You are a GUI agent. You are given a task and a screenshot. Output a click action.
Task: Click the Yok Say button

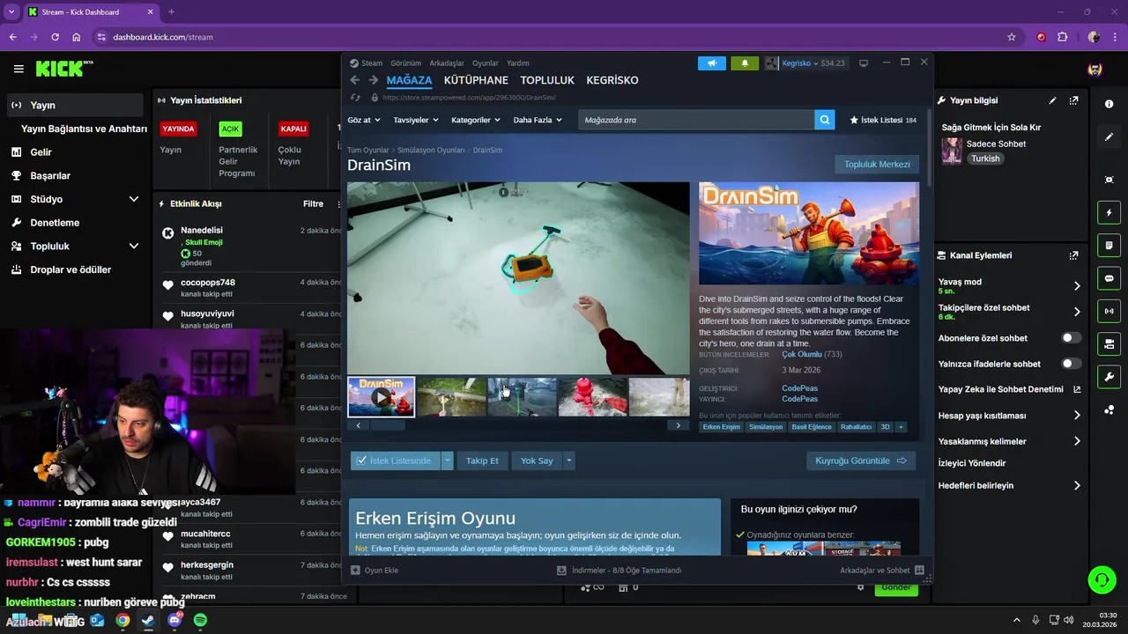click(537, 461)
